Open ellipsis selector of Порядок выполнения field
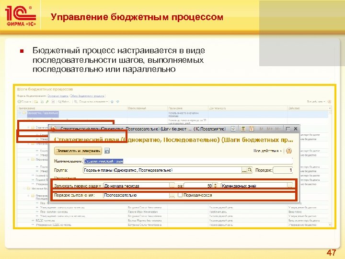The width and height of the screenshot is (345, 259). coord(172,195)
